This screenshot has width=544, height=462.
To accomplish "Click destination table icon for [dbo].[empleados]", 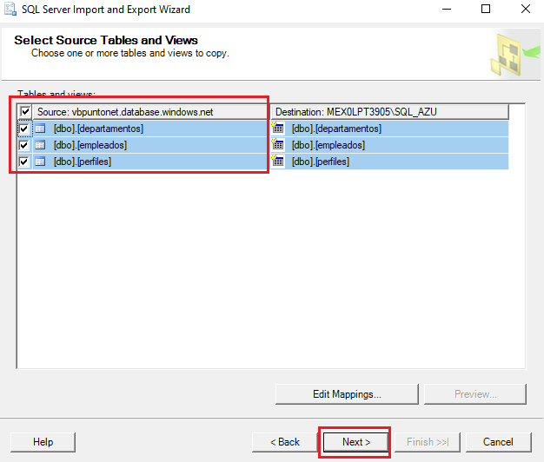I will (277, 144).
